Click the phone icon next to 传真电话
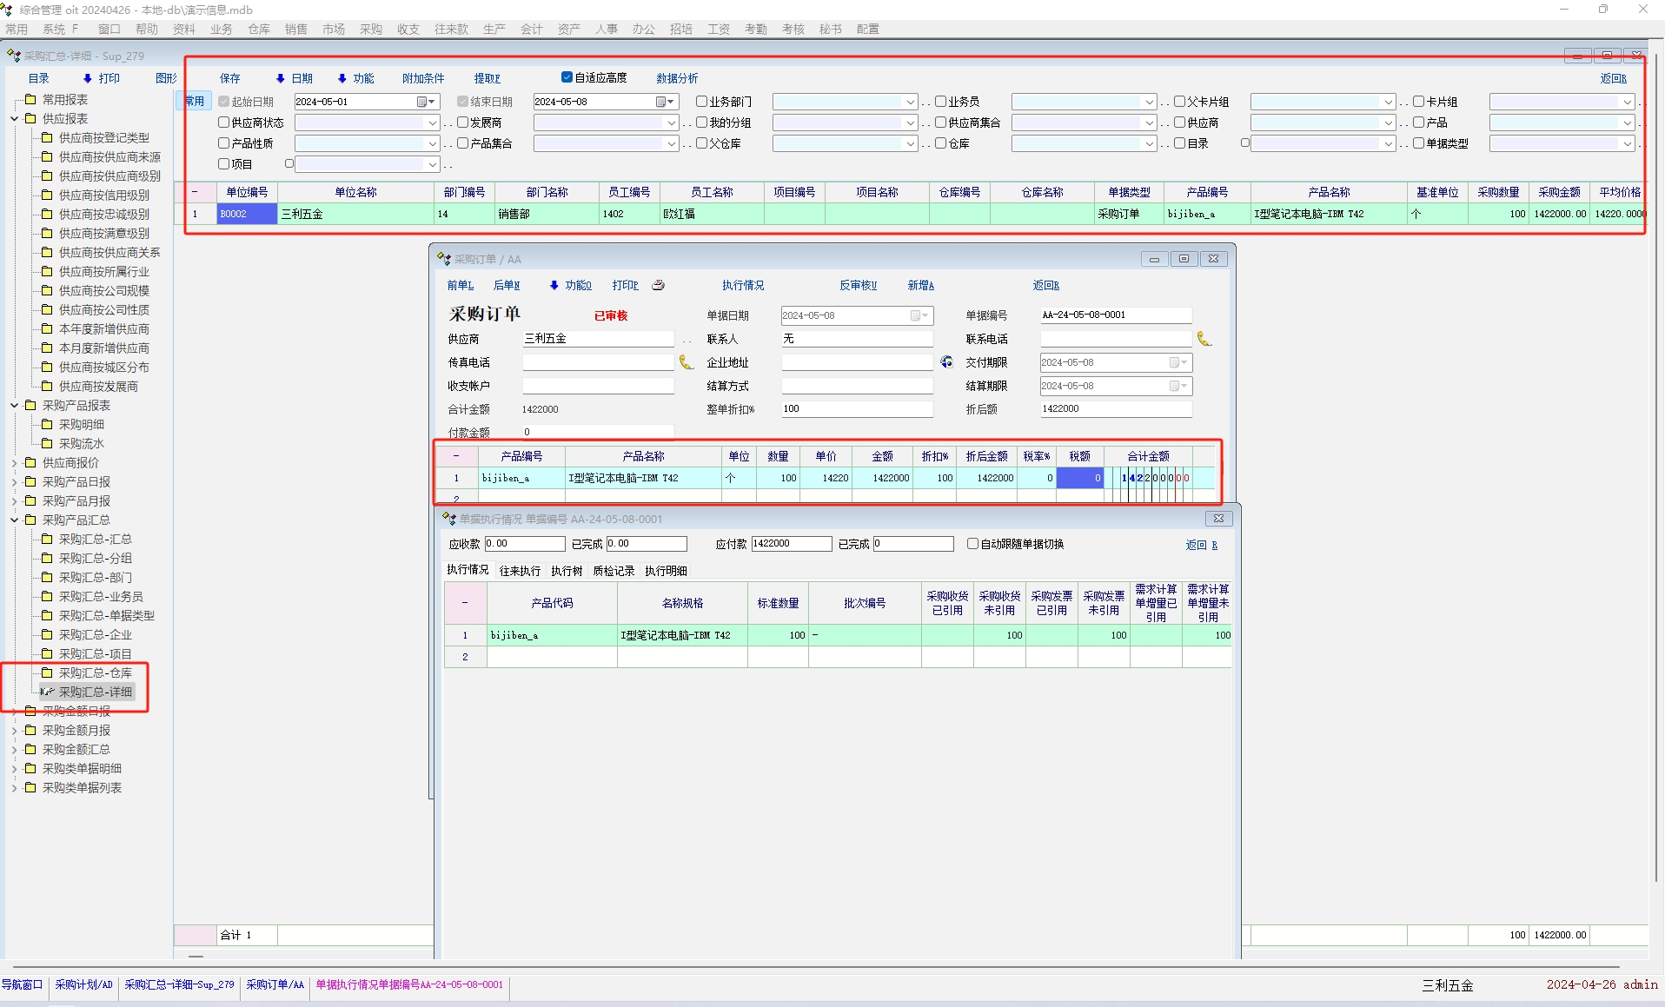1665x1007 pixels. point(686,362)
